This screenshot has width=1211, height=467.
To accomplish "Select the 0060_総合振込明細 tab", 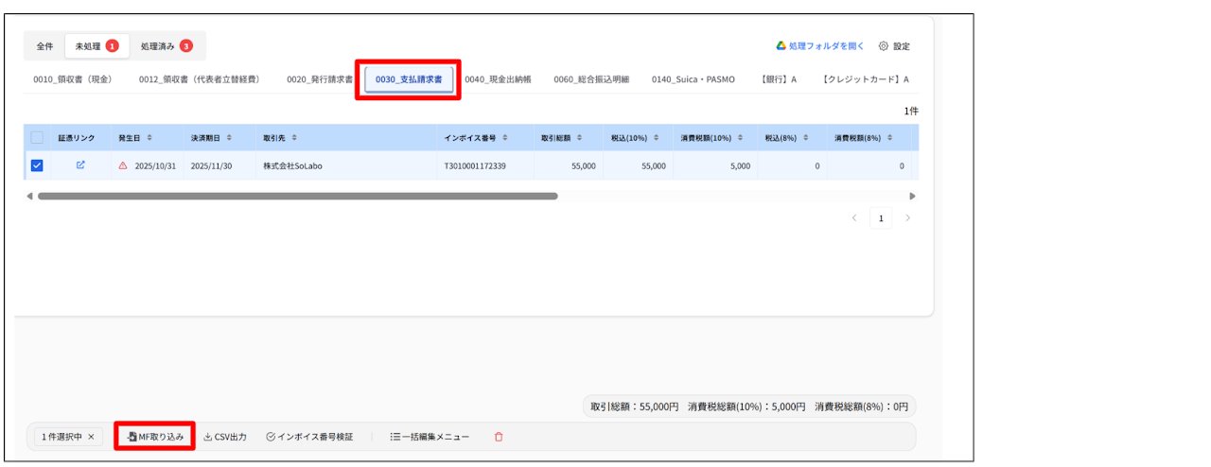I will 591,79.
